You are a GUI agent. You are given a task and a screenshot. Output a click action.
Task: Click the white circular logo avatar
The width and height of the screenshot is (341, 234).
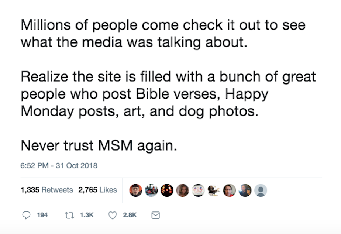(x=198, y=190)
